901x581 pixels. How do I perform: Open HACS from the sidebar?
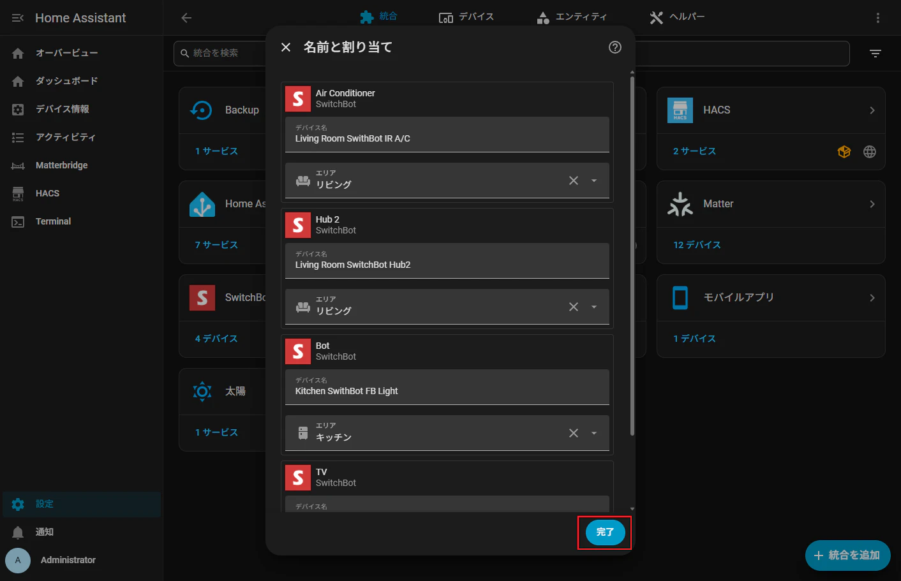pos(82,193)
